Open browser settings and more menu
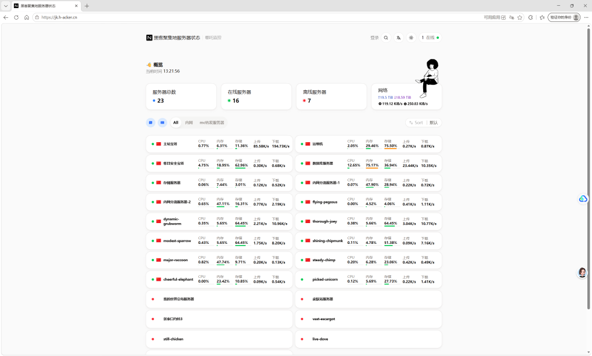592x356 pixels. 586,17
